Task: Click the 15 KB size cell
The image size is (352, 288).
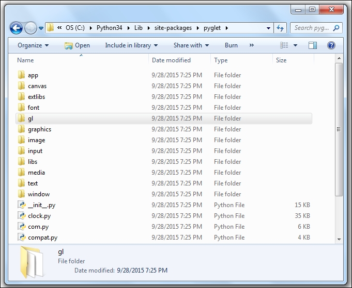Action: pos(302,205)
